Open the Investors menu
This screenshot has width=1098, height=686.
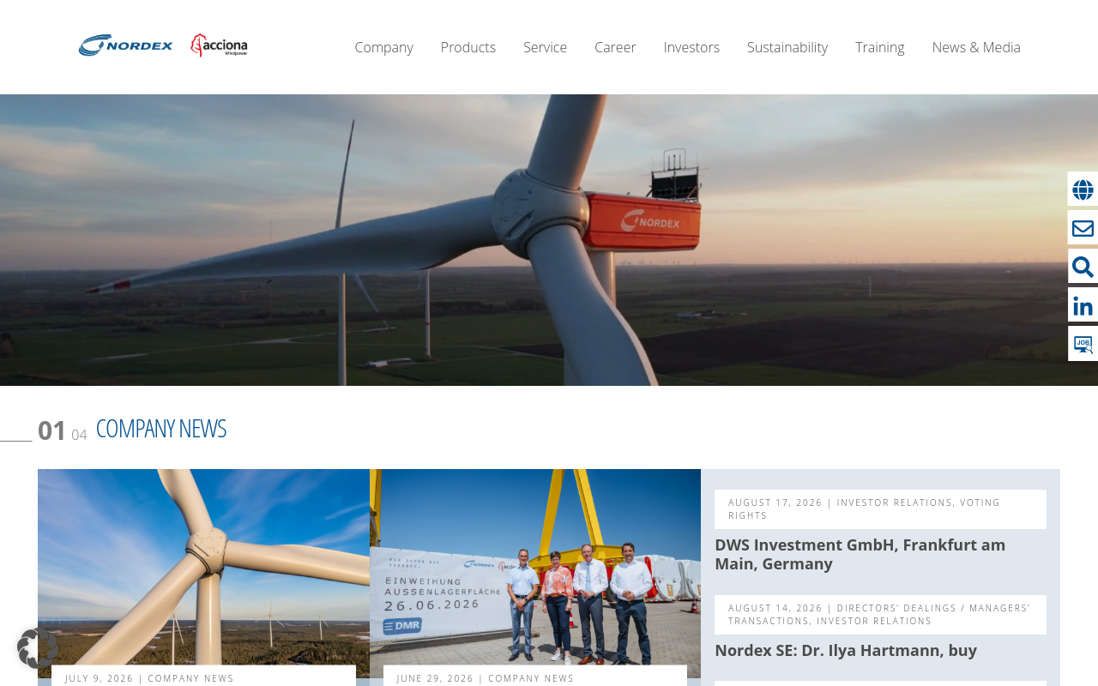click(691, 47)
